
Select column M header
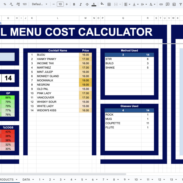pyautogui.click(x=85, y=18)
